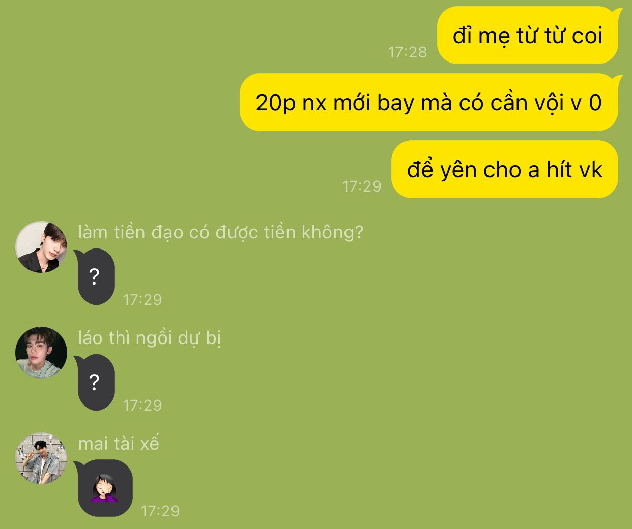
Task: Click 17:29 timestamp beside 'để yên cho a hít vk'
Action: click(x=362, y=186)
